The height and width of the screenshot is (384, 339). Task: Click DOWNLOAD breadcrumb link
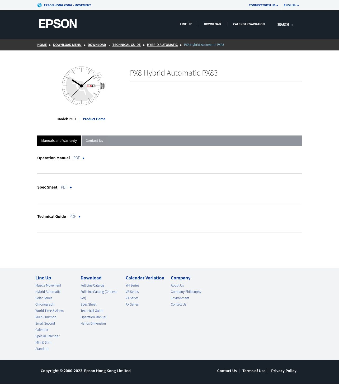tap(97, 45)
